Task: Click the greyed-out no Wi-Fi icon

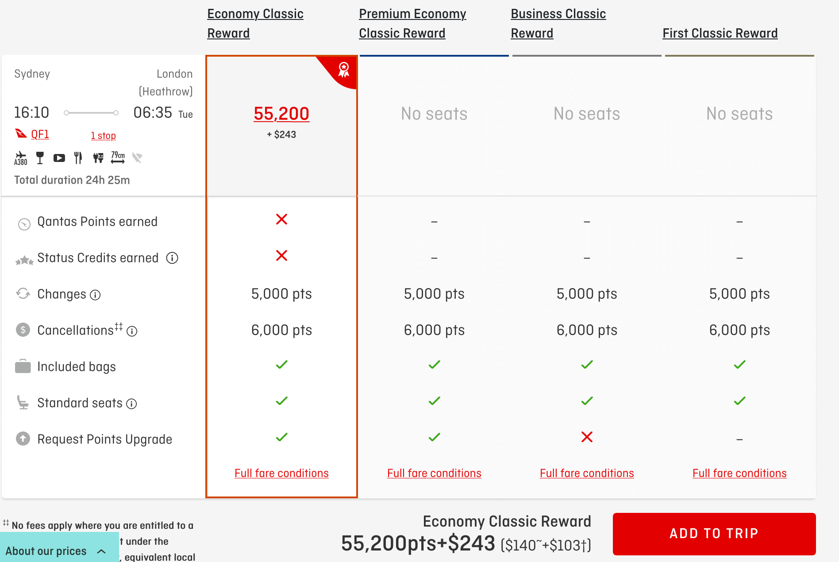Action: click(137, 158)
